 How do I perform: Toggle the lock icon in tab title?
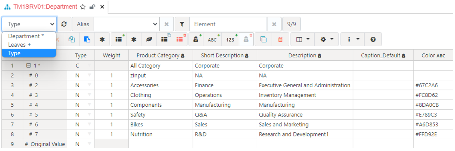[92, 7]
